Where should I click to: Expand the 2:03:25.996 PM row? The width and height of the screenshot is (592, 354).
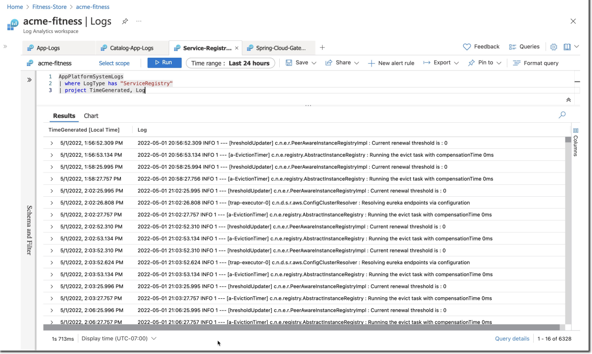tap(51, 286)
